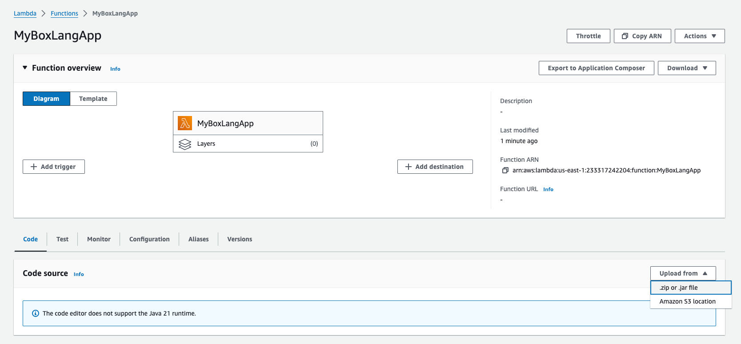Click the Layers stack icon

(x=184, y=144)
